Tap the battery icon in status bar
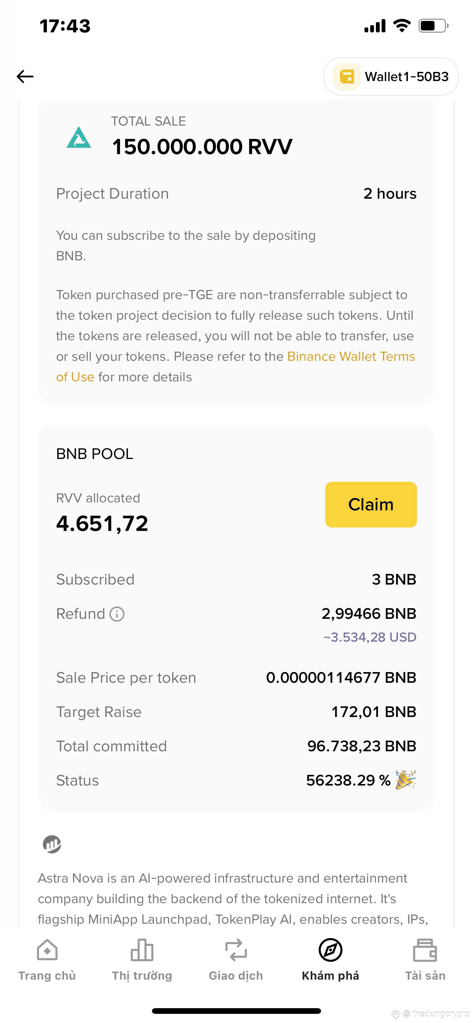This screenshot has width=473, height=1023. [x=433, y=26]
